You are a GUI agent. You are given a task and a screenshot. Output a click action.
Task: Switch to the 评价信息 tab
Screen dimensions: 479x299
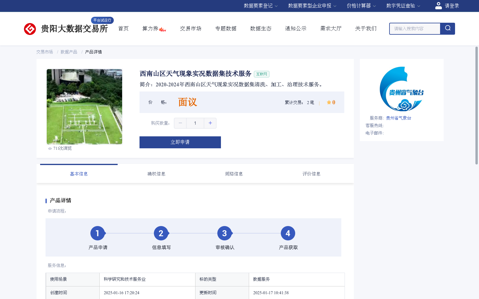click(x=311, y=174)
